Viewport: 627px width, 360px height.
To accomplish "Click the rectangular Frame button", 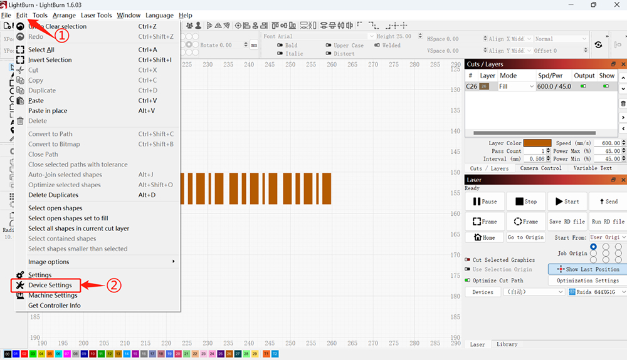I will click(x=484, y=222).
